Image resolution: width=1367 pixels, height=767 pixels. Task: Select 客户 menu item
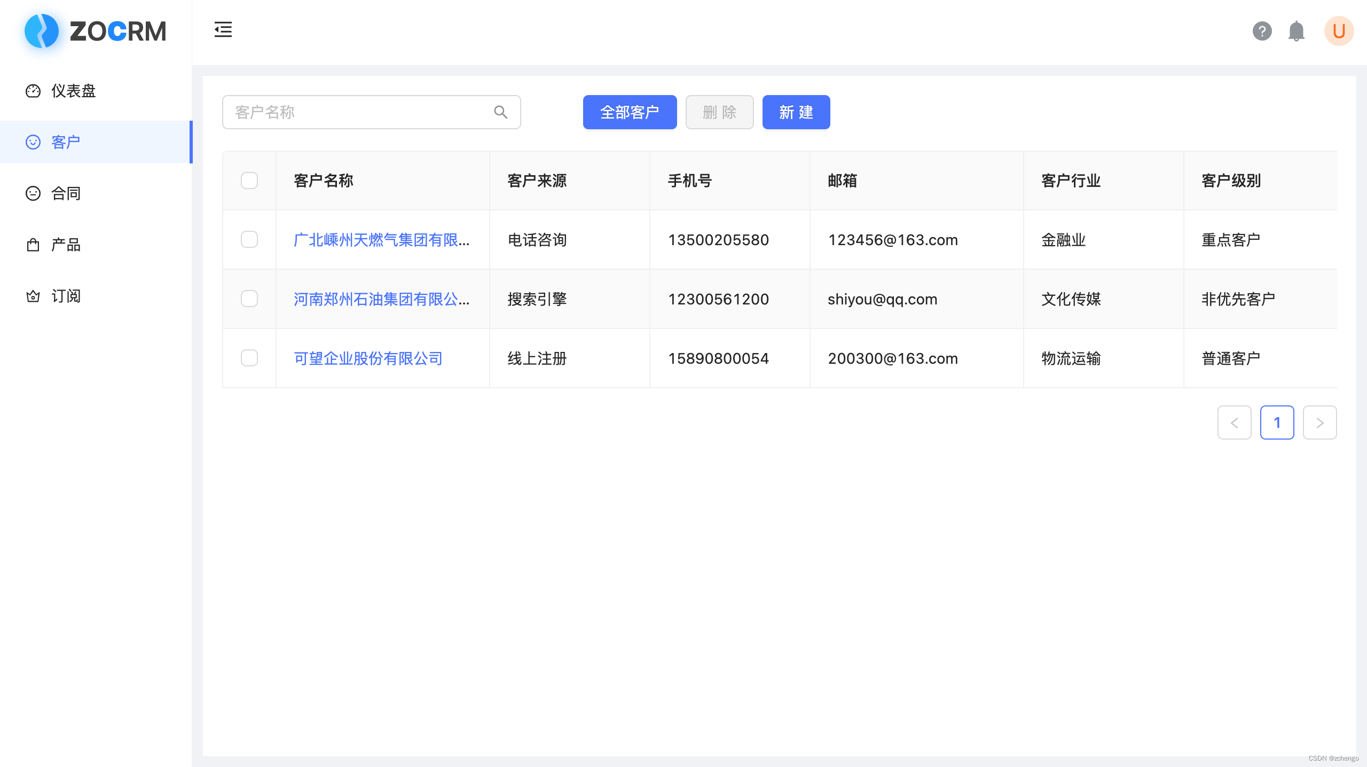[96, 142]
